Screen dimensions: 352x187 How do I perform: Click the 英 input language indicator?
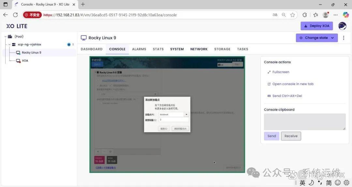coord(302,183)
